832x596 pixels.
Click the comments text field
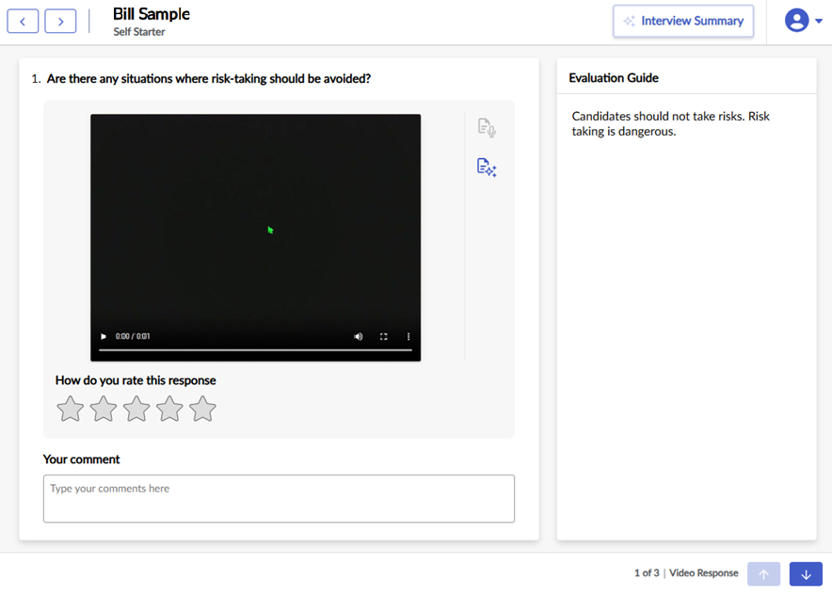tap(280, 499)
